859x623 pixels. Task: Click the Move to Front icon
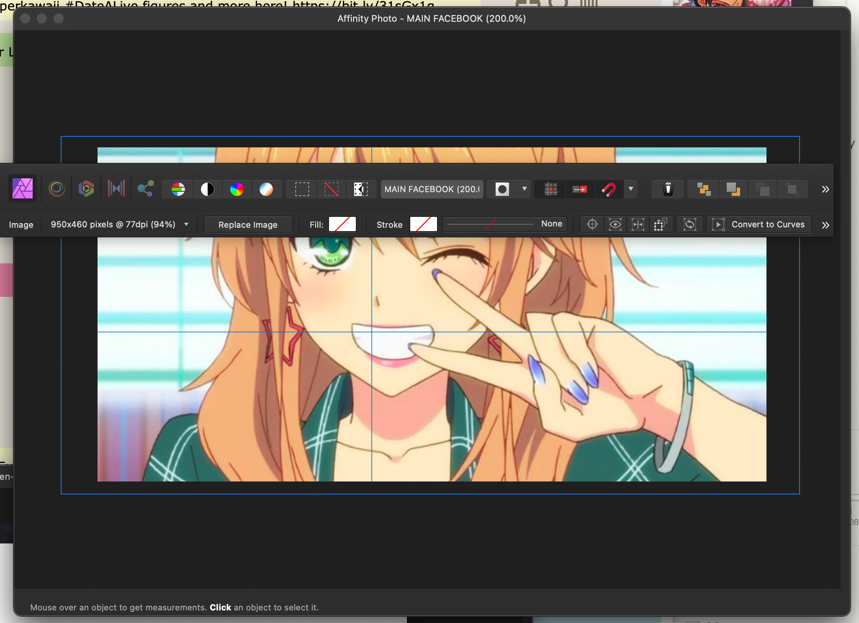pos(733,189)
